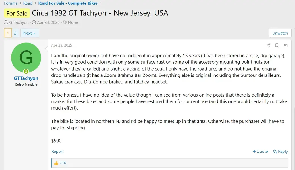Go to page 2 of the thread
Viewport: 295px width, 170px height.
click(x=15, y=33)
